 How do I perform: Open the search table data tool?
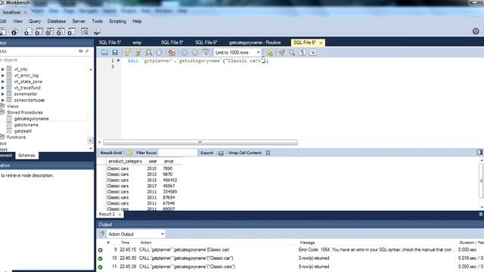coord(85,32)
